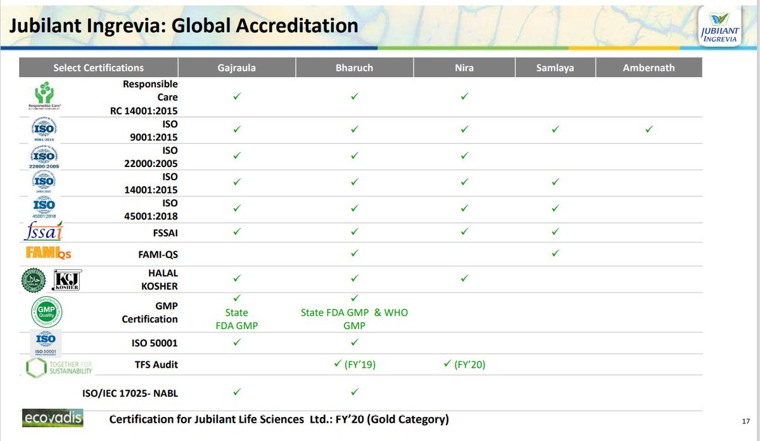
Task: Select the ISO 50001 row label text
Action: tap(155, 344)
